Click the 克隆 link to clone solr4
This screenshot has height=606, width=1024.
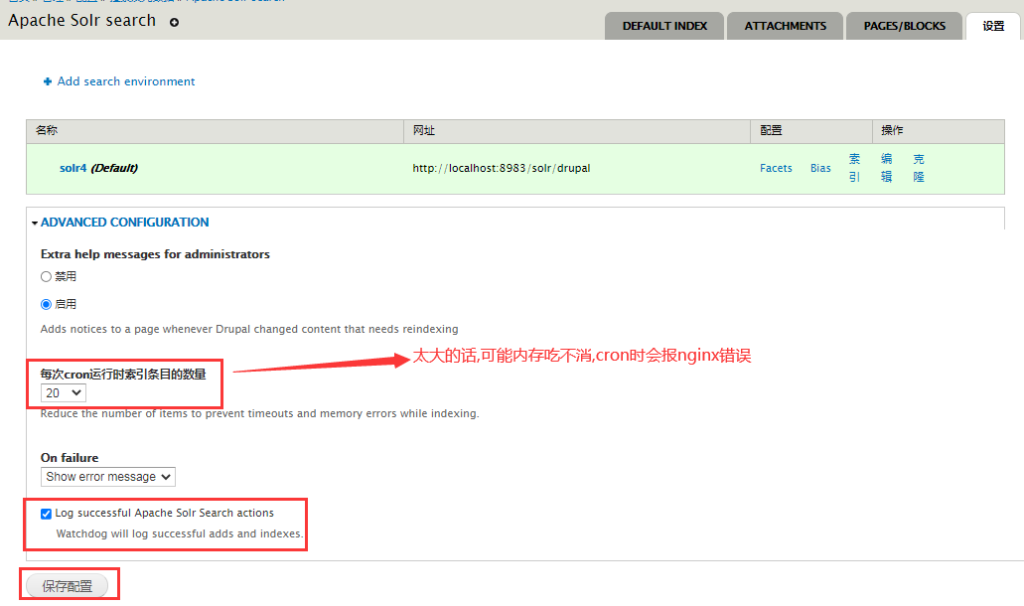point(919,167)
